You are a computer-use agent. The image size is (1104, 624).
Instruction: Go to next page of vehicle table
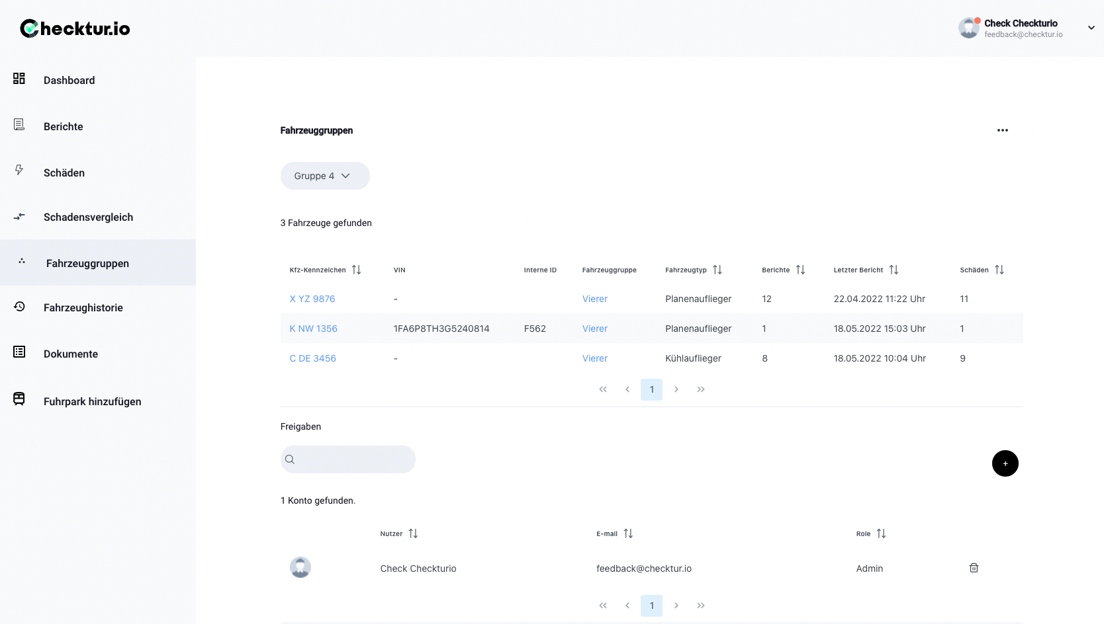pos(676,389)
